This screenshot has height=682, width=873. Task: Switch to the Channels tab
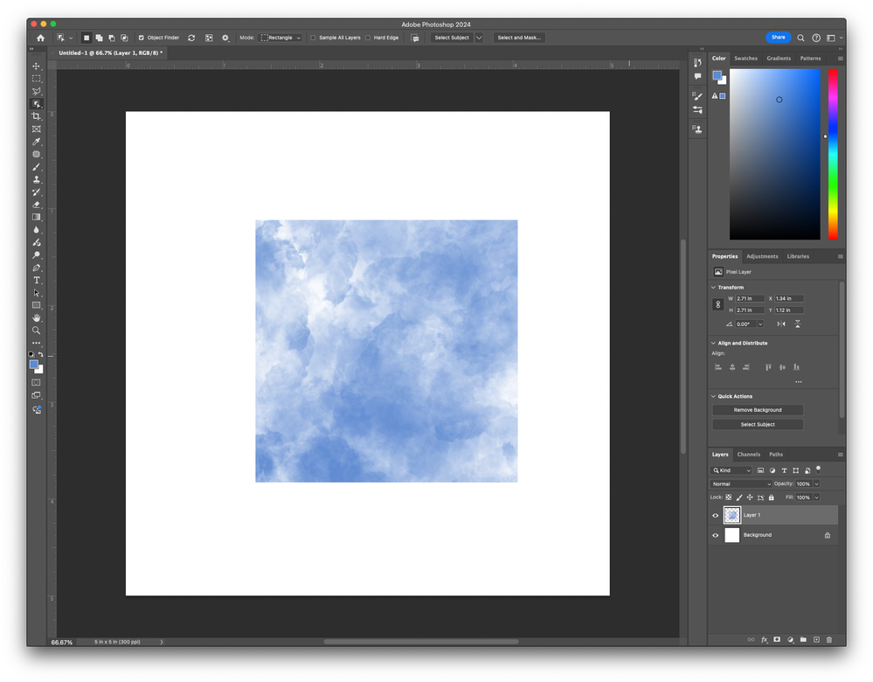coord(749,455)
